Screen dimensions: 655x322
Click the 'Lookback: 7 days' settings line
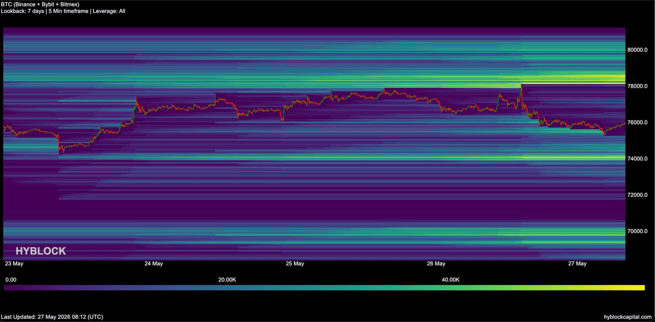pos(63,11)
